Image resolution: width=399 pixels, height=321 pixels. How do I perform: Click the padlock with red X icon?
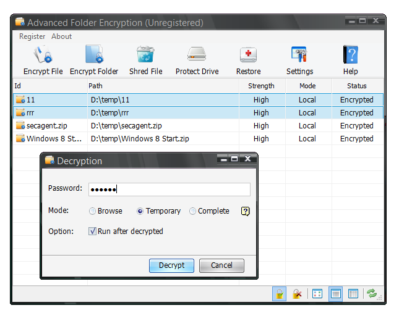tap(297, 294)
